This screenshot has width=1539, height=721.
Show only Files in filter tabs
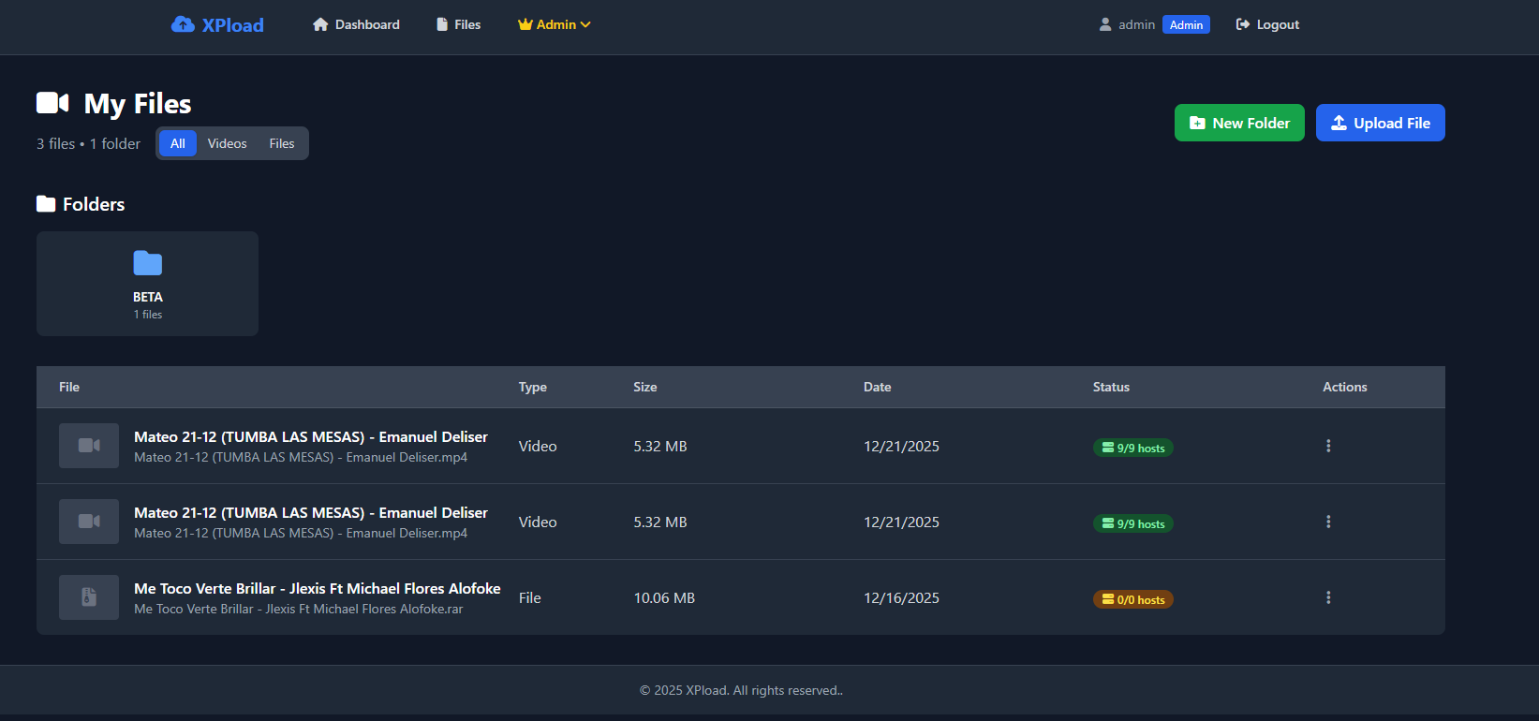click(282, 143)
